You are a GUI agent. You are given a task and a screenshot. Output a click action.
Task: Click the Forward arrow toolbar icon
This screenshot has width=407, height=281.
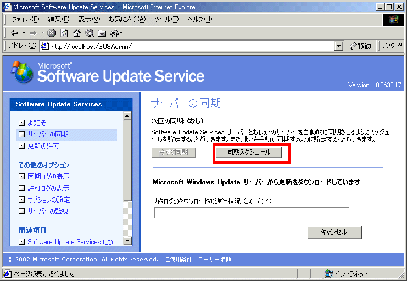click(33, 33)
